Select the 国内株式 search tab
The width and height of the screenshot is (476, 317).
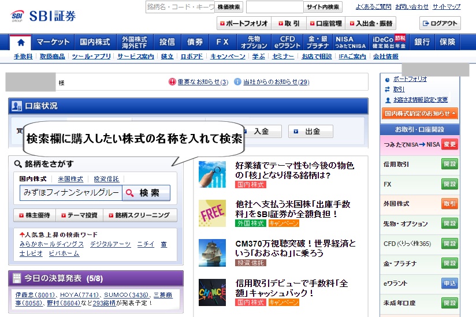pos(33,179)
